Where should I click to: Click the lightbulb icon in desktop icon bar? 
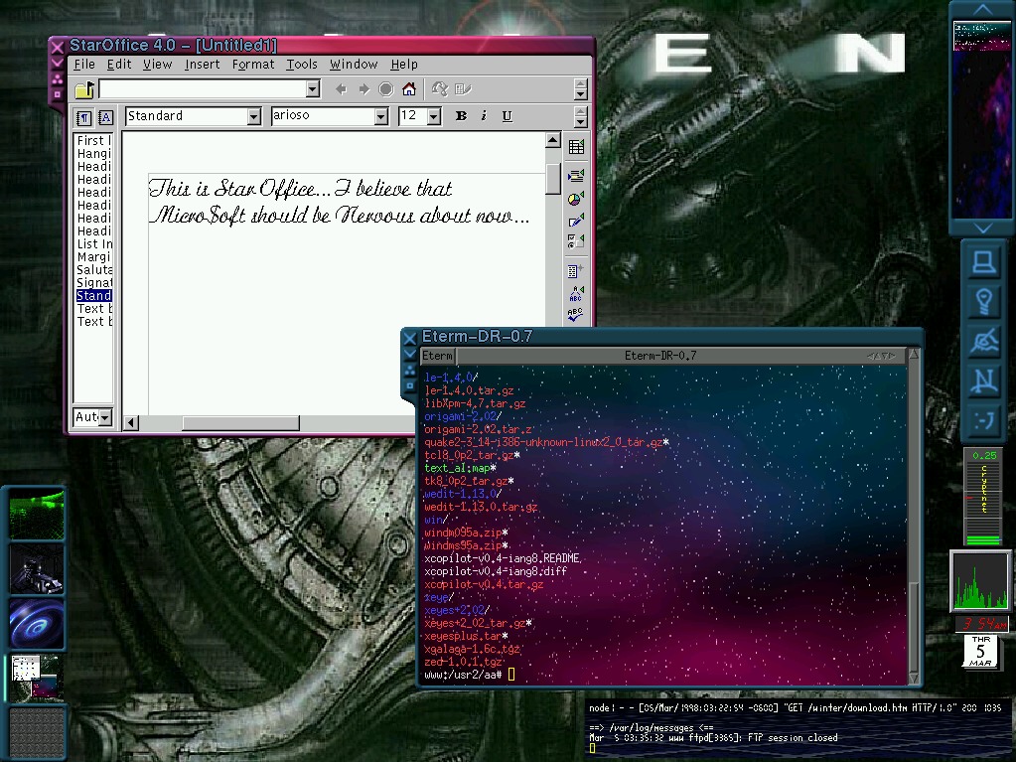coord(983,302)
